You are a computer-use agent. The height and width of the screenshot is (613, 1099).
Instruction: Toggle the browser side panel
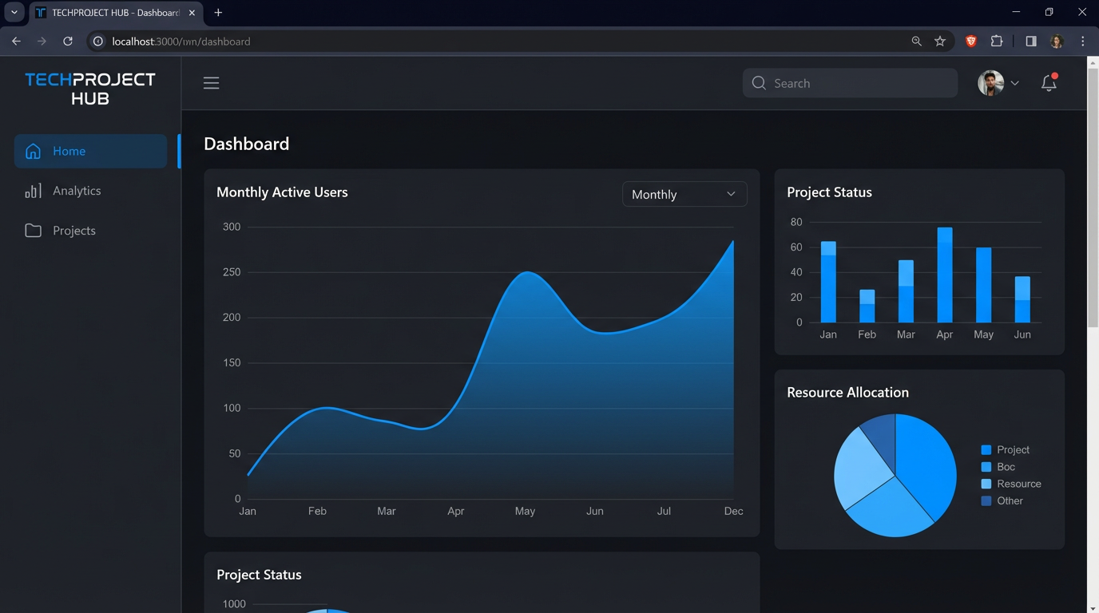coord(1031,42)
